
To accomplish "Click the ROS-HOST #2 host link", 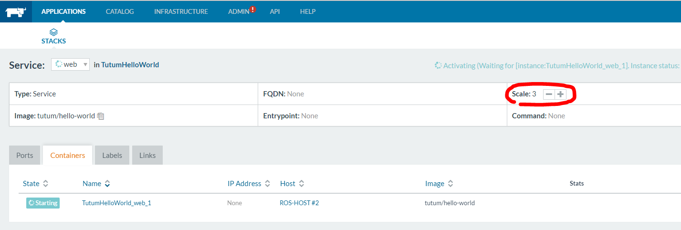I will pyautogui.click(x=299, y=203).
